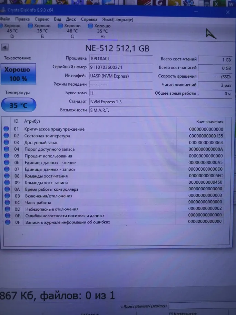Open the Правка menu
This screenshot has height=315, width=236.
22,19
